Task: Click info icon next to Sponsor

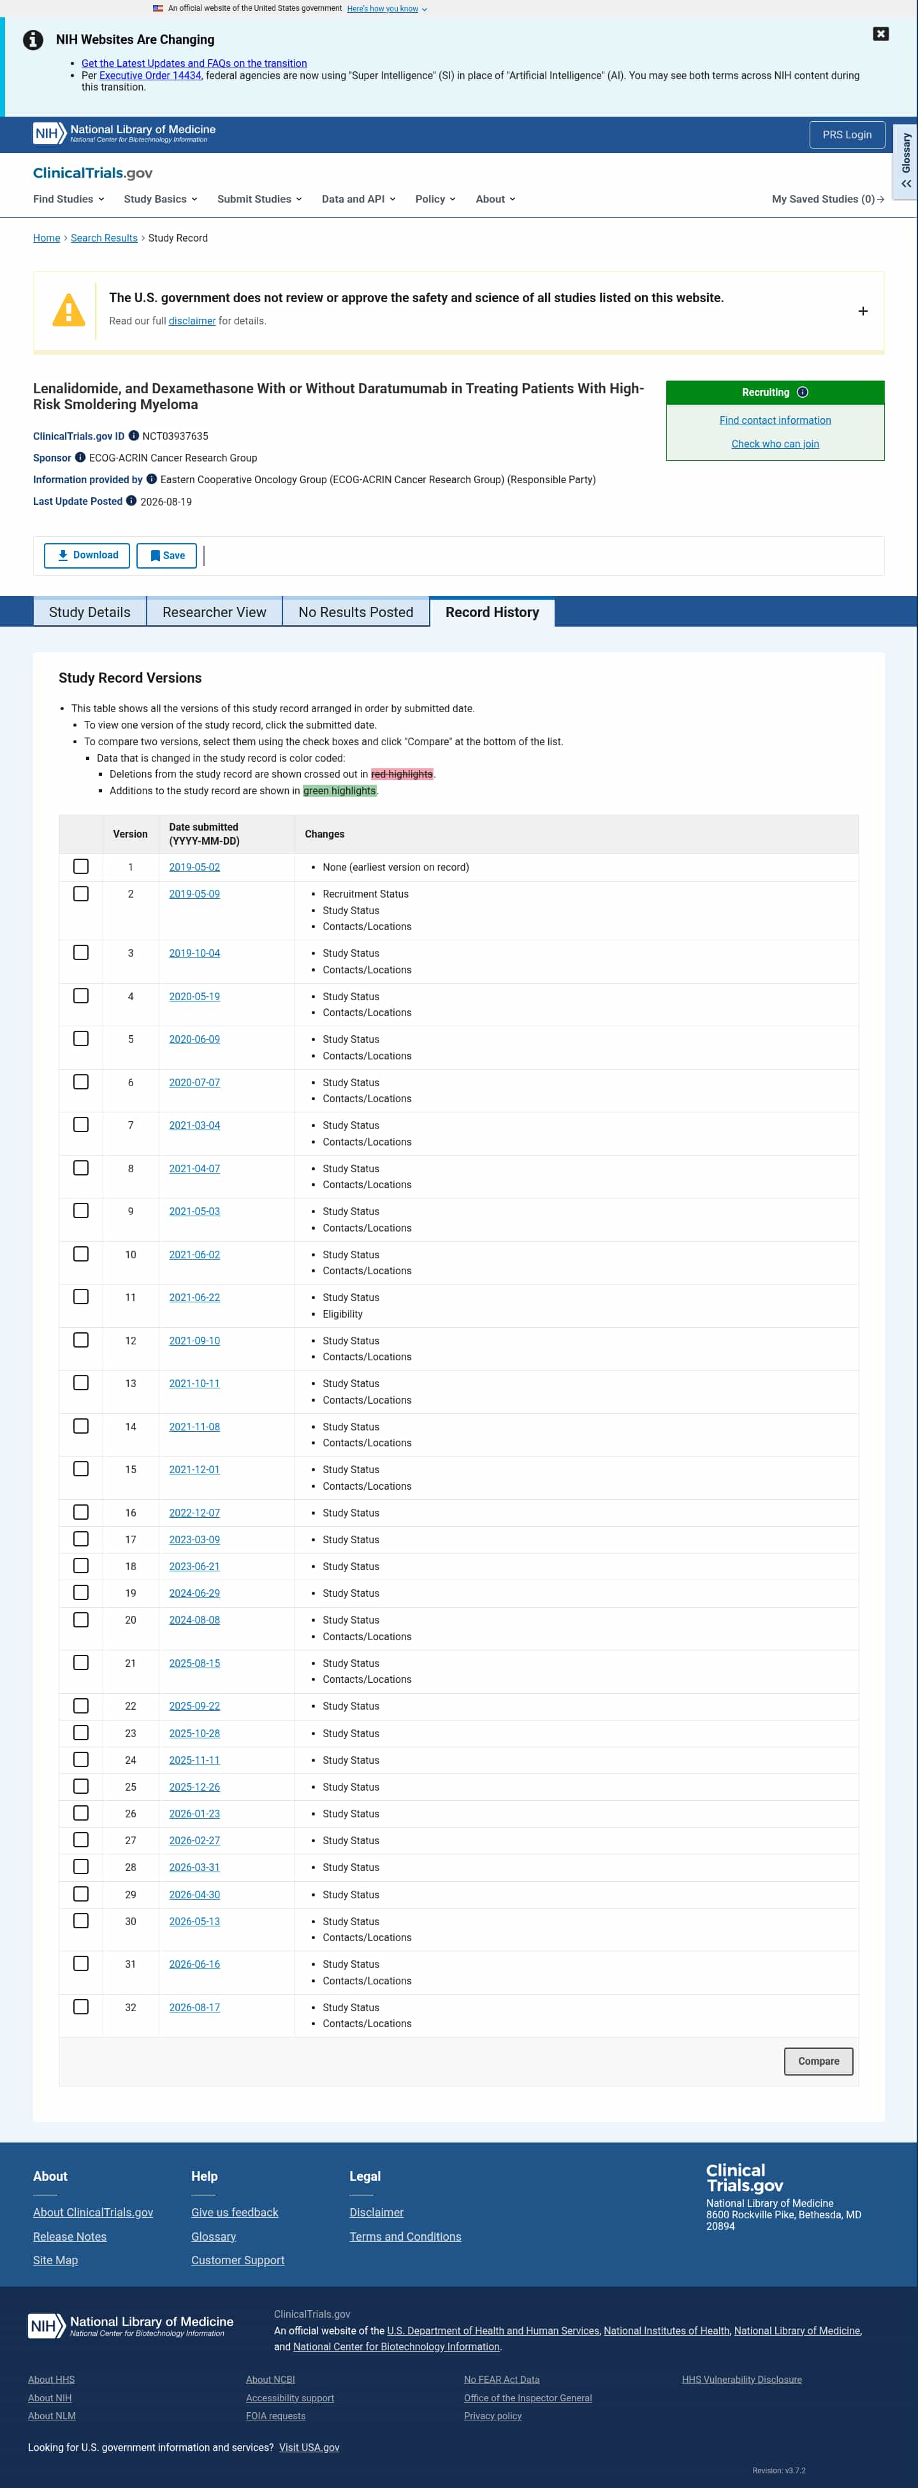Action: (x=80, y=458)
